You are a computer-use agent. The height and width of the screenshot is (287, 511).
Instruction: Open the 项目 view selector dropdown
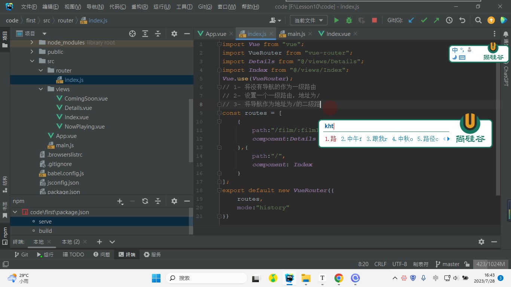click(x=31, y=34)
